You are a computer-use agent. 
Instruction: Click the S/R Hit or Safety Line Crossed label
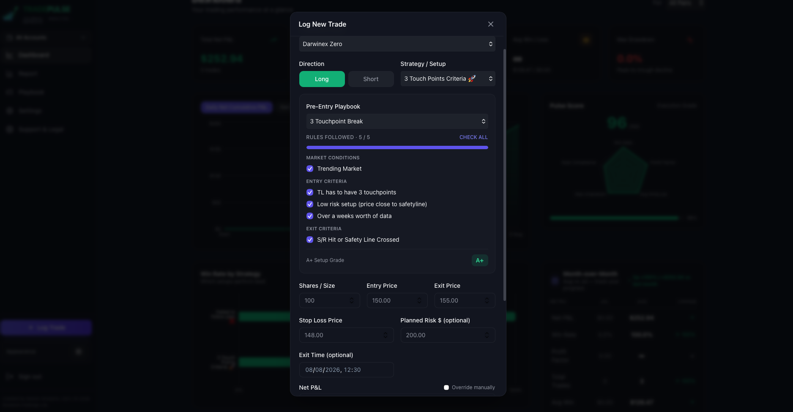pyautogui.click(x=358, y=240)
